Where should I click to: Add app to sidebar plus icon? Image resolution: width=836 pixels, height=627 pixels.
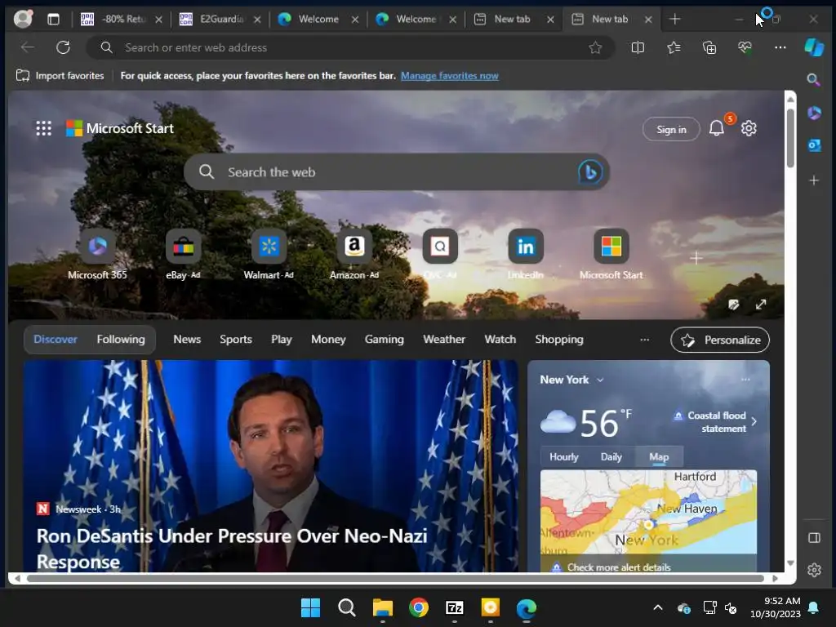coord(814,180)
